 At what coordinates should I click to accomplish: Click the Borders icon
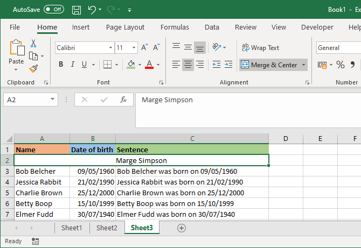[107, 65]
